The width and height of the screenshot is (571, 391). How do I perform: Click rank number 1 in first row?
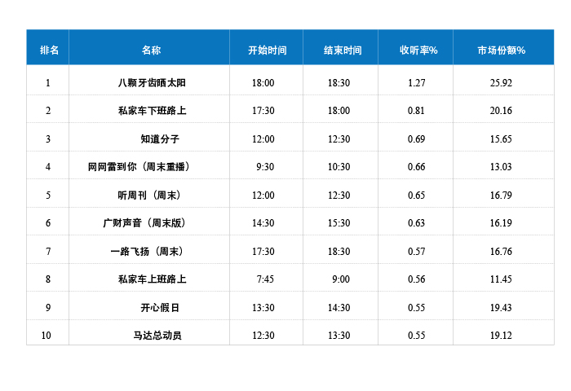[x=47, y=82]
